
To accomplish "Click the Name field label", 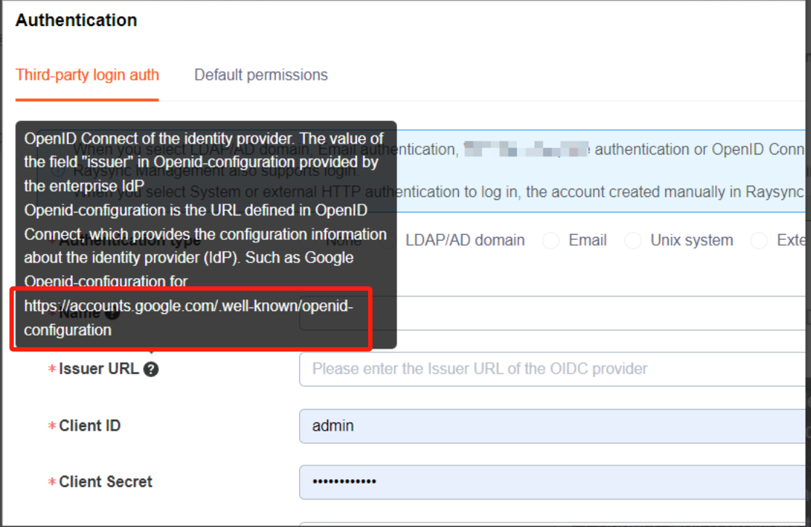I will tap(80, 313).
